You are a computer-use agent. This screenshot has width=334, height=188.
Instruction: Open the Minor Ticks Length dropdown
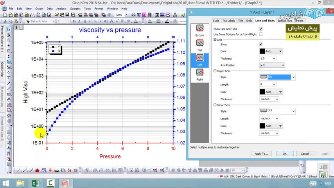click(269, 118)
